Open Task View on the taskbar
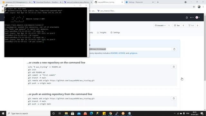 click(60, 113)
